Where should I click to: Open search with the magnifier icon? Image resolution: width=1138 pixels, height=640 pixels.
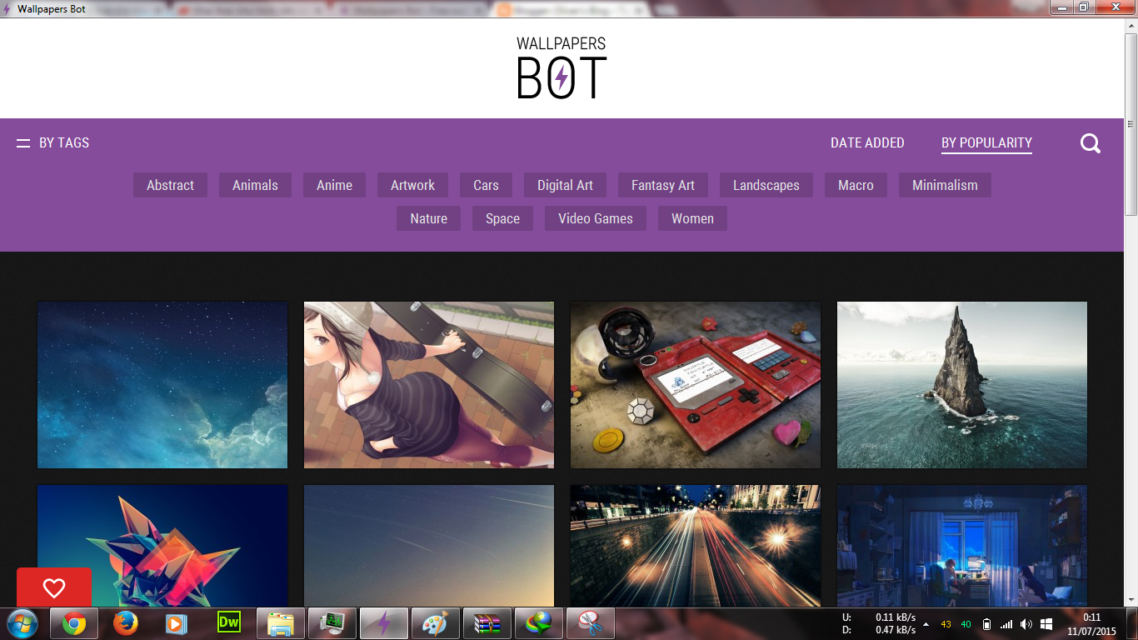pos(1090,142)
